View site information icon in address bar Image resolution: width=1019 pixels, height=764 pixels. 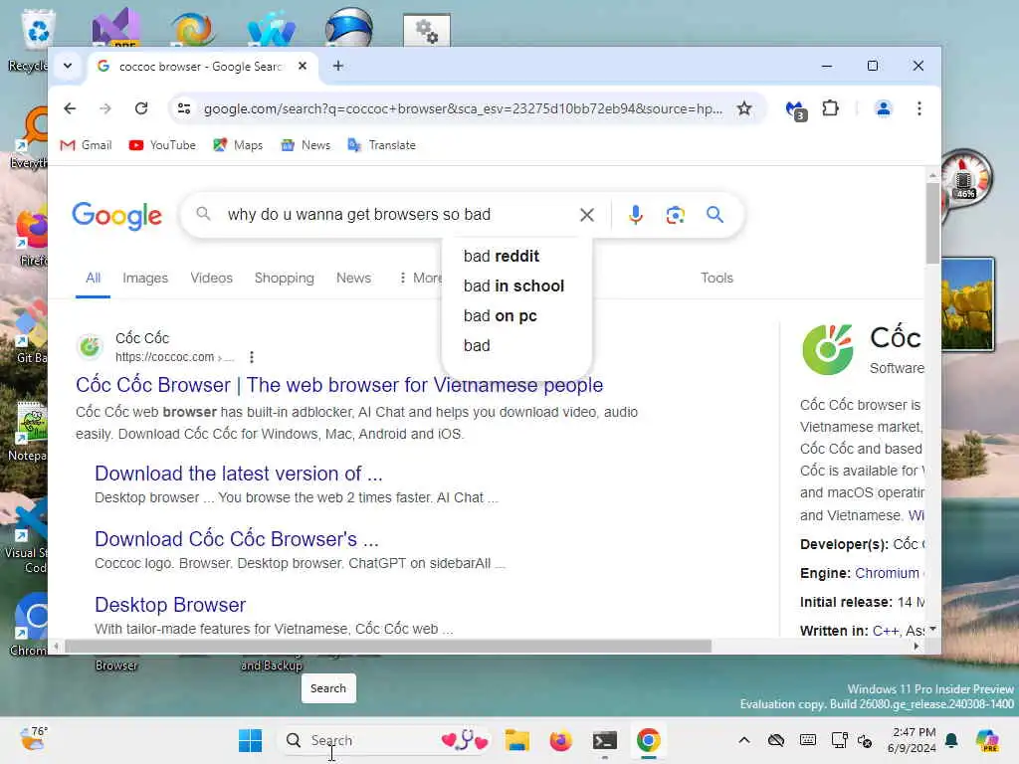pos(184,108)
